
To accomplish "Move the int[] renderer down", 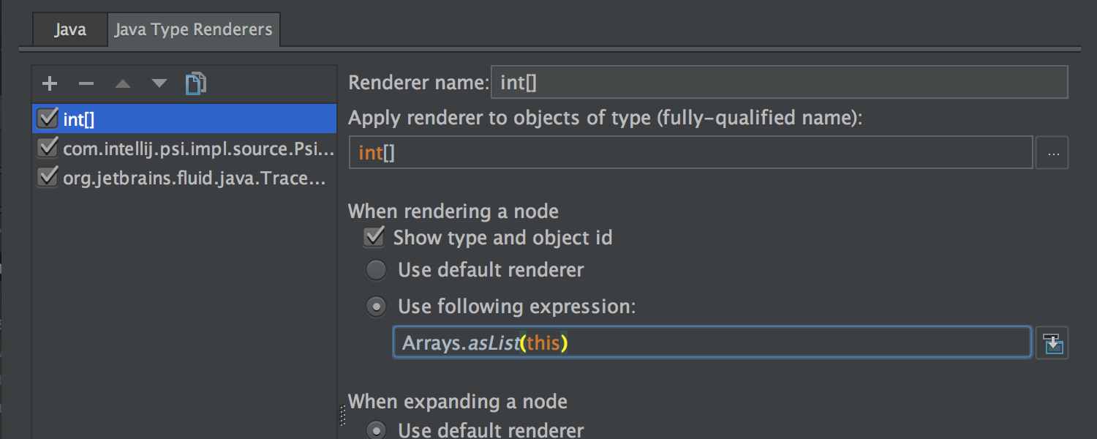I will pyautogui.click(x=159, y=83).
